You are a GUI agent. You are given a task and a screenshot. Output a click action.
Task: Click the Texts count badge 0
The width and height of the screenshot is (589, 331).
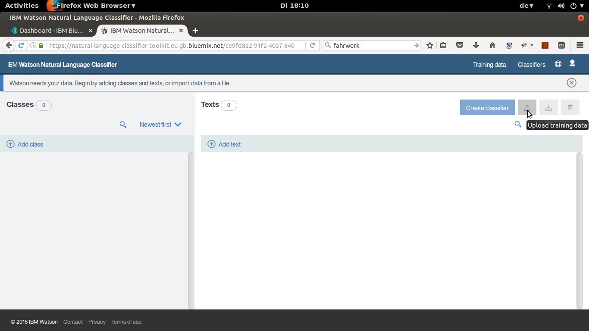click(x=229, y=105)
